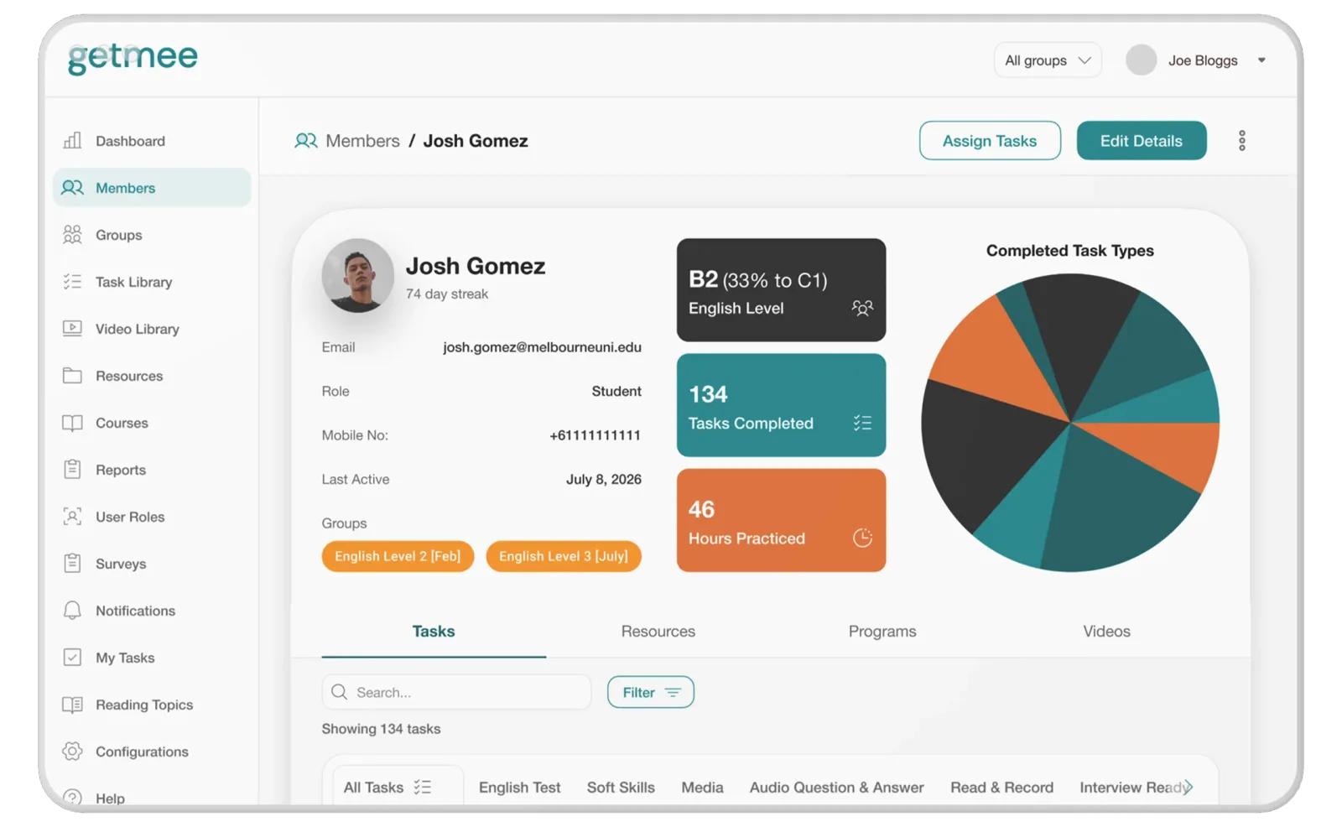The height and width of the screenshot is (827, 1342).
Task: Click the Hours Practiced clock icon
Action: (x=862, y=538)
